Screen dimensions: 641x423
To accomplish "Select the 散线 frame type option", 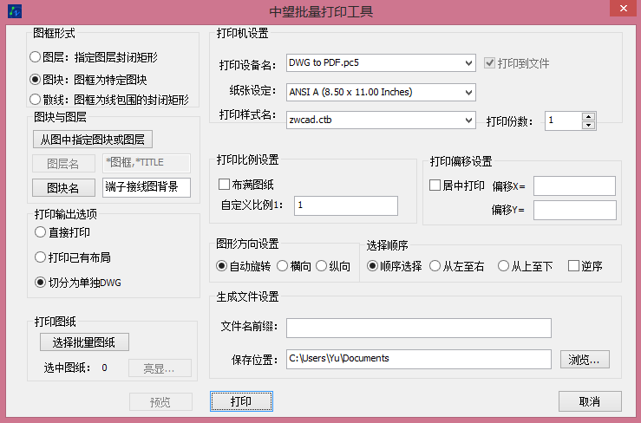I will coord(35,99).
